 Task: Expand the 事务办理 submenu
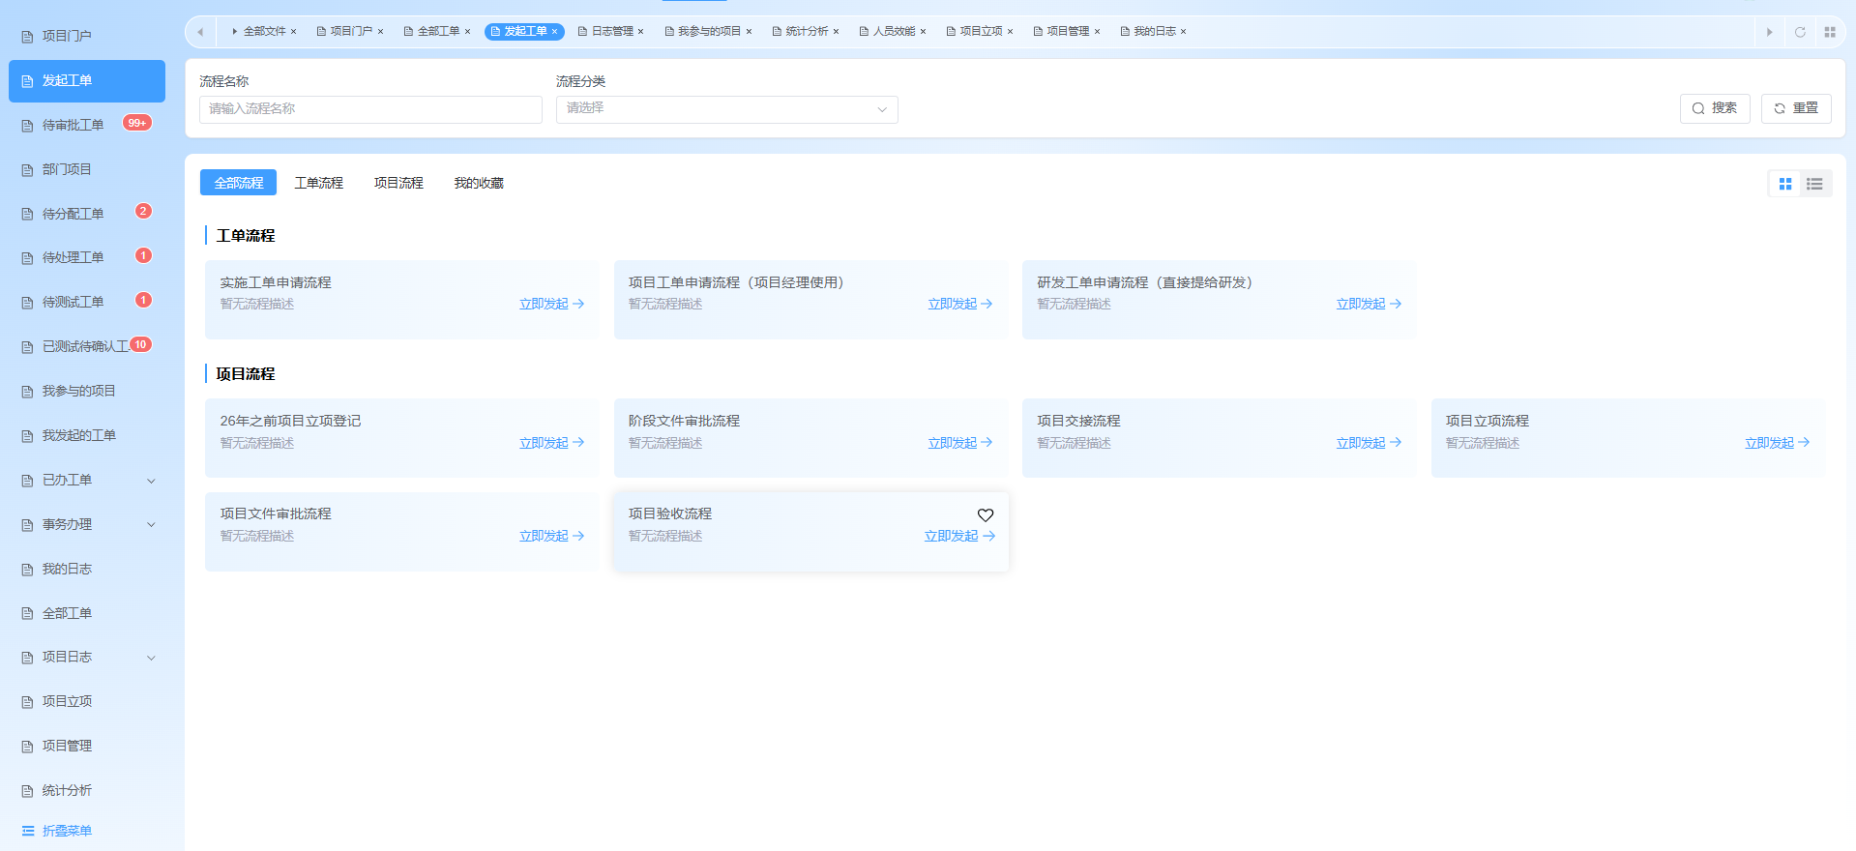151,525
